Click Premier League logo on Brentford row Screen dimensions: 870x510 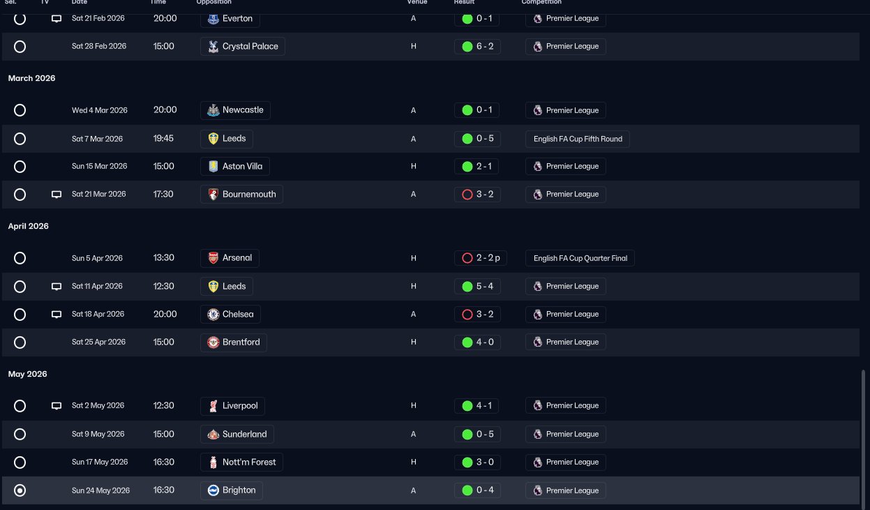pyautogui.click(x=537, y=343)
